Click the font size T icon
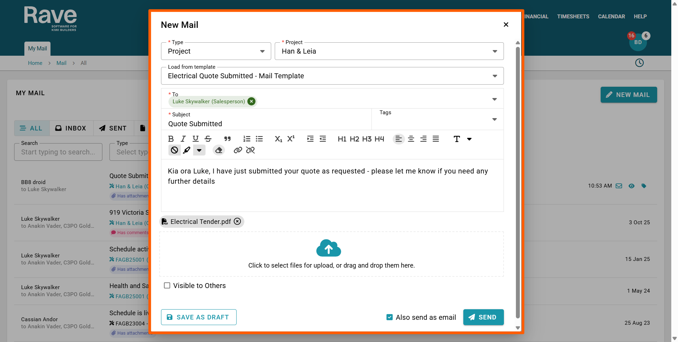Image resolution: width=678 pixels, height=342 pixels. (x=457, y=139)
